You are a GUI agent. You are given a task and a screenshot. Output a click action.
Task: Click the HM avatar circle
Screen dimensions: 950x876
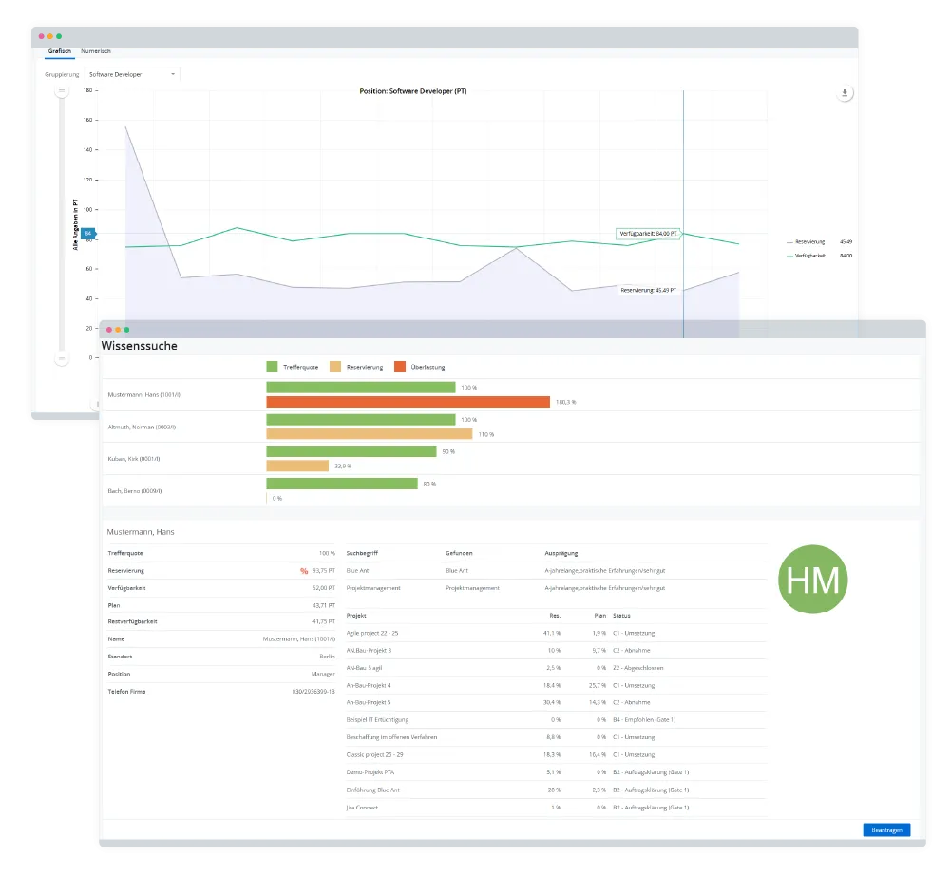coord(812,578)
